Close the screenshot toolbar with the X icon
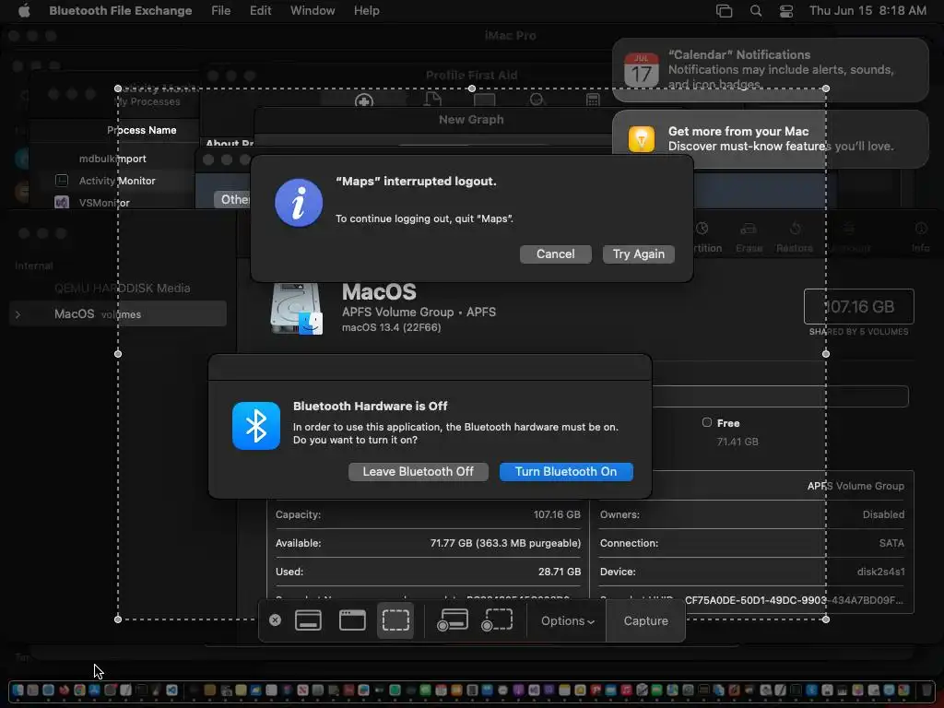The height and width of the screenshot is (708, 944). pos(275,620)
